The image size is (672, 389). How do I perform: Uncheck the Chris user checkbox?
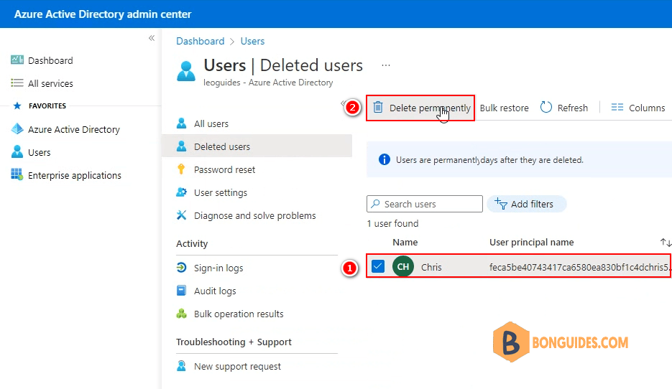click(x=377, y=266)
